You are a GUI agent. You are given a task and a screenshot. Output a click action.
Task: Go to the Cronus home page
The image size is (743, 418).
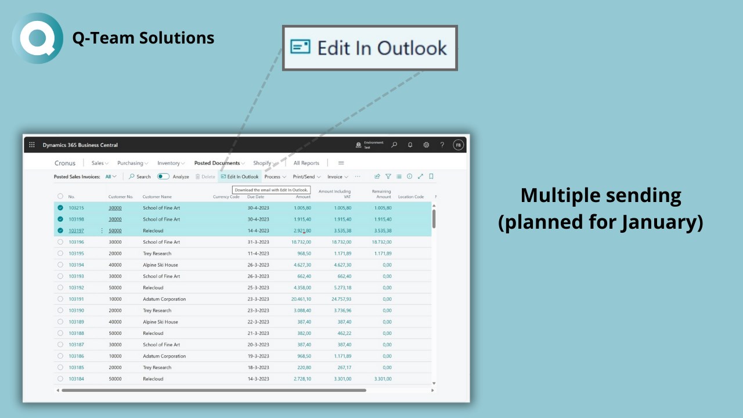click(x=65, y=163)
